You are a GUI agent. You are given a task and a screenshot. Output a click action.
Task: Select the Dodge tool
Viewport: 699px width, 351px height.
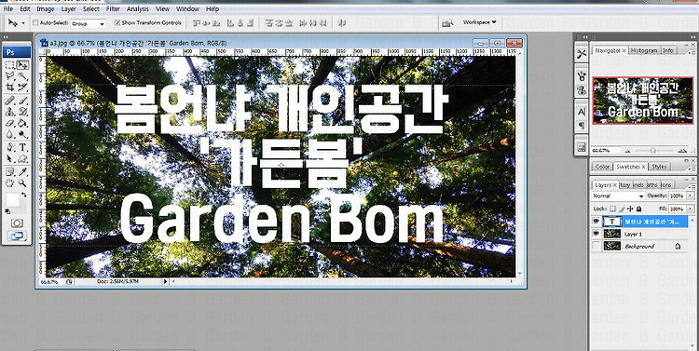(22, 134)
